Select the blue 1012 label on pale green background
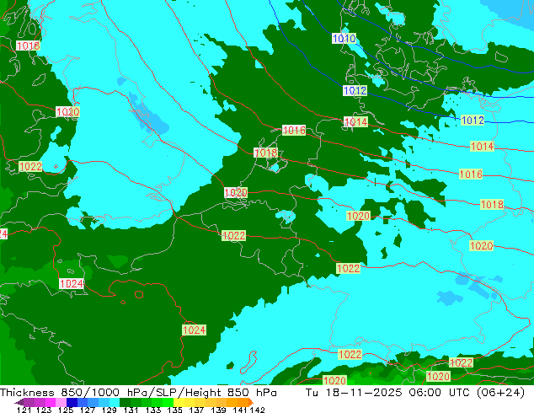The height and width of the screenshot is (413, 534). [473, 120]
